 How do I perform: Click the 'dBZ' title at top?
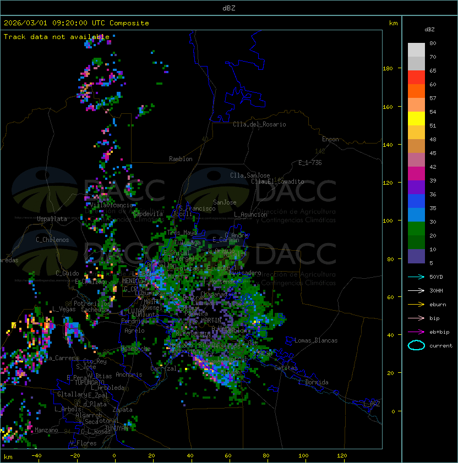click(229, 8)
